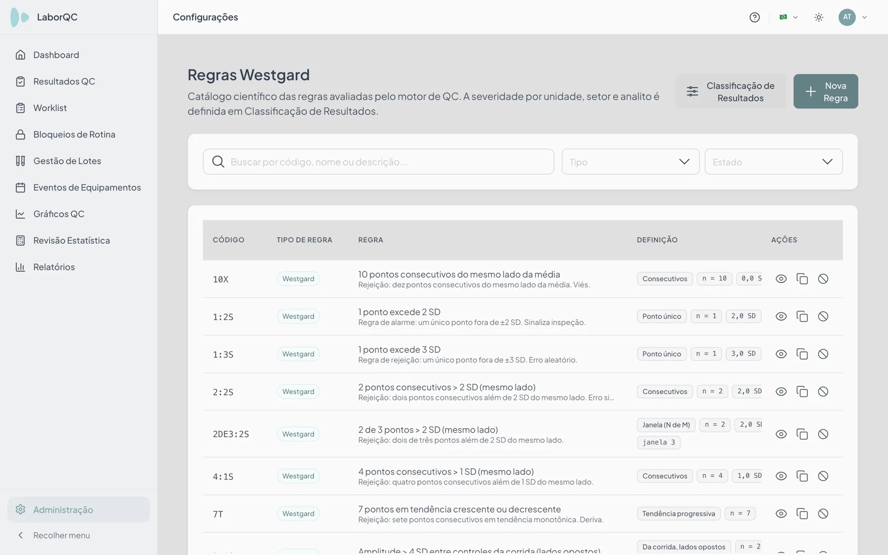Screen dimensions: 888x555
Task: Open Resultados QC in the sidebar
Action: (x=78, y=81)
